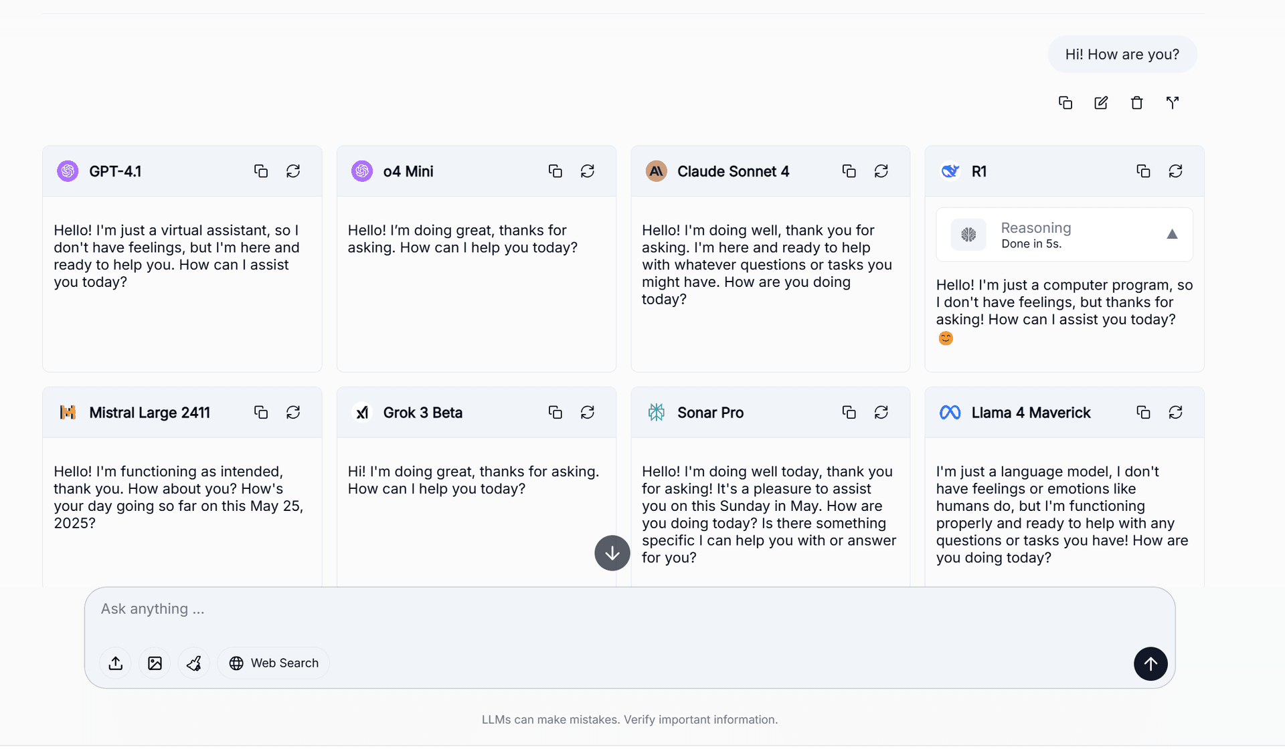Copy Sonar Pro's response
Image resolution: width=1285 pixels, height=749 pixels.
(849, 412)
